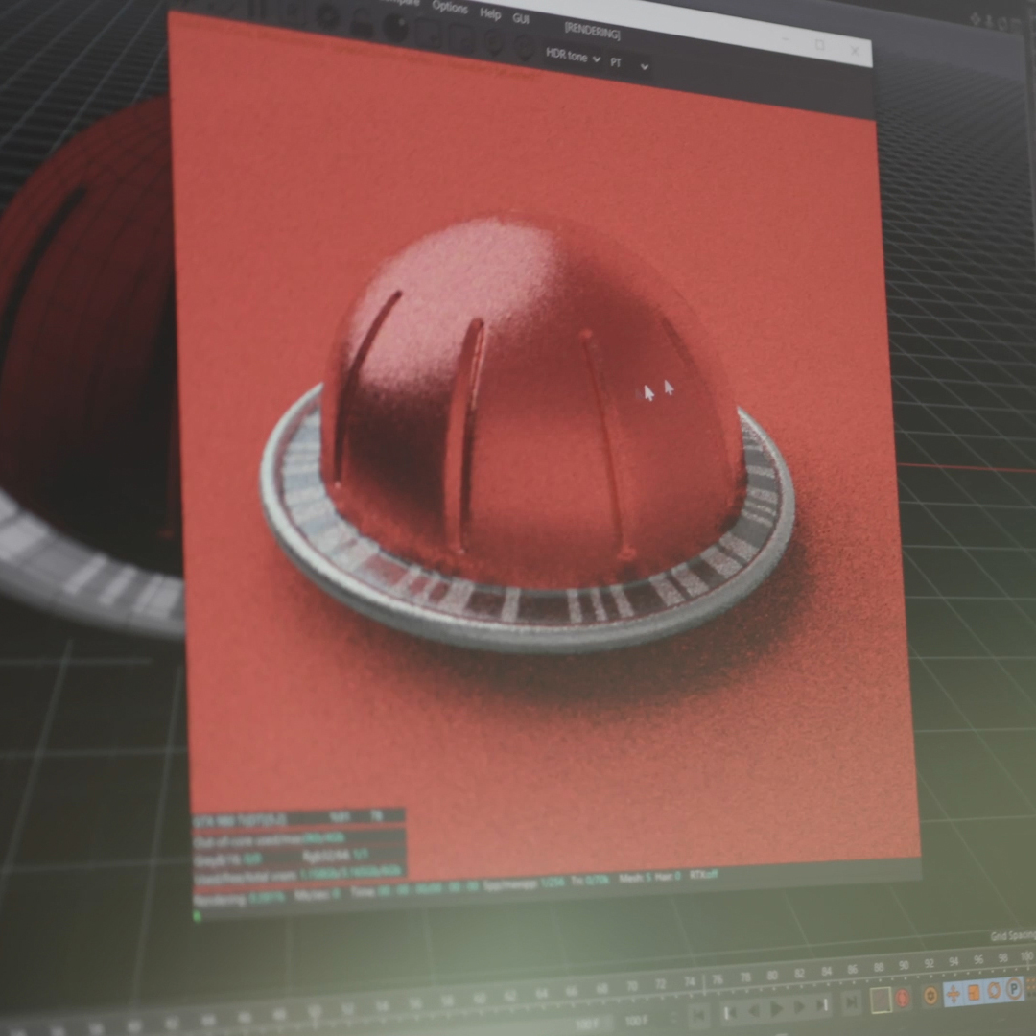
Task: Click the [RENDERING] status label
Action: pyautogui.click(x=592, y=32)
